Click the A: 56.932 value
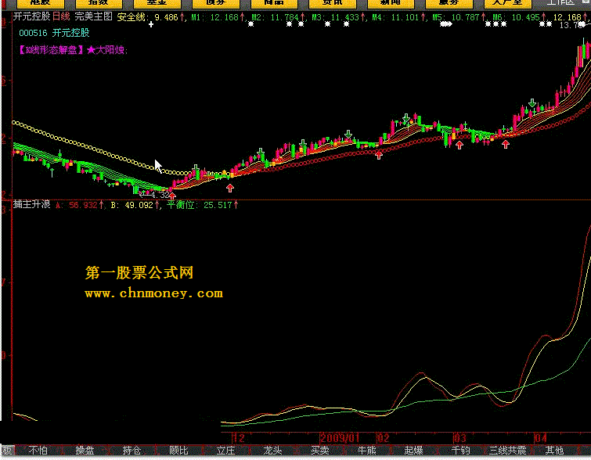 pos(77,205)
